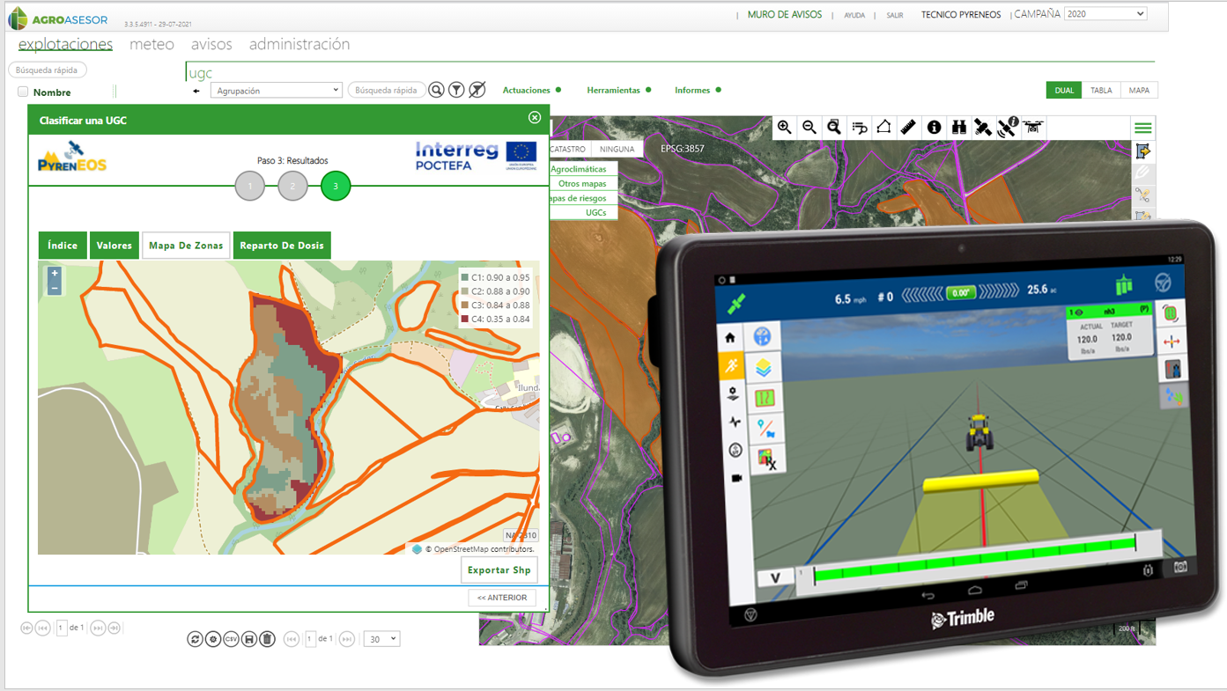Click the search magnifier icon beside Búsqueda rápida
The width and height of the screenshot is (1227, 691).
pos(436,90)
